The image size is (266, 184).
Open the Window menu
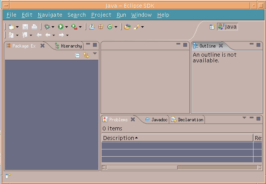click(142, 15)
